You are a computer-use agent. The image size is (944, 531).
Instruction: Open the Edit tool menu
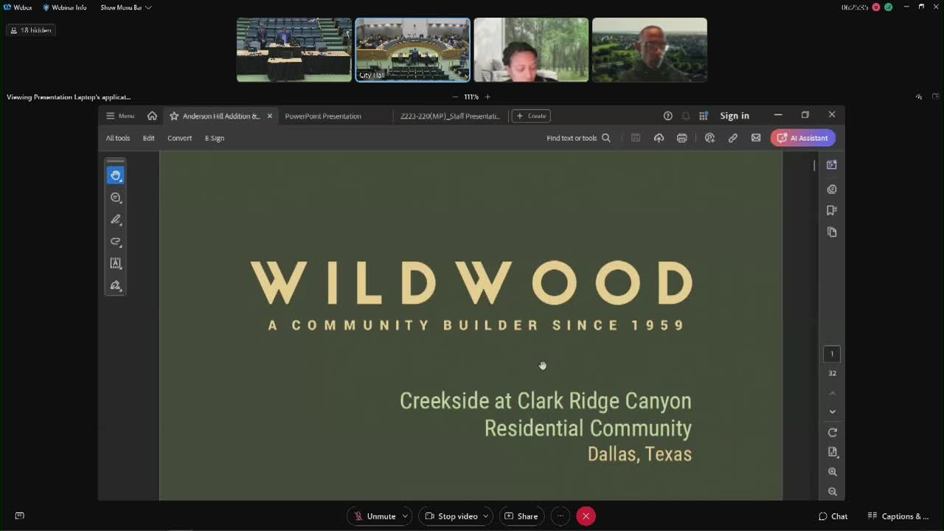point(148,138)
